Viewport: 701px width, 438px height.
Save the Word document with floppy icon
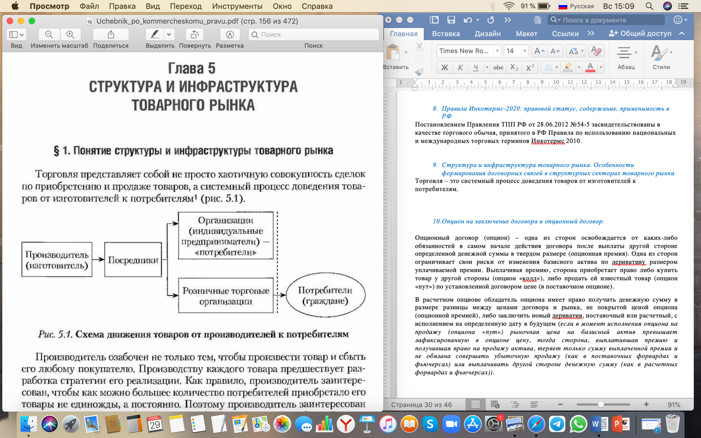(x=451, y=20)
